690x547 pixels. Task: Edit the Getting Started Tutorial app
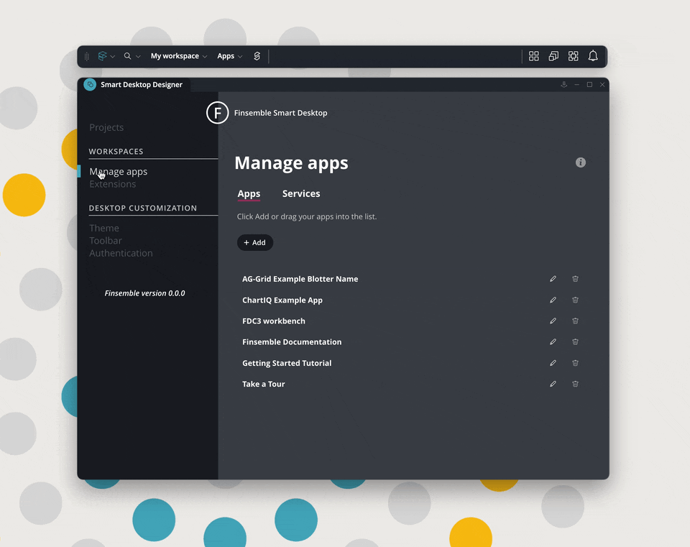point(553,362)
